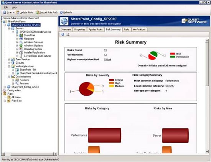Open the Performance category link
The width and height of the screenshot is (211, 162).
(x=172, y=81)
